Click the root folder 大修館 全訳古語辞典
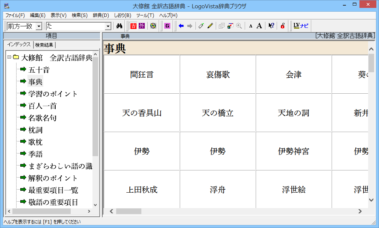379x228 pixels. click(x=56, y=58)
